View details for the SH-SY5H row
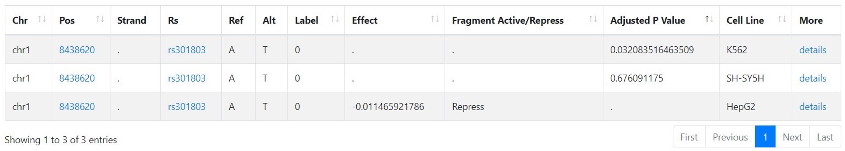The width and height of the screenshot is (845, 151). (812, 78)
